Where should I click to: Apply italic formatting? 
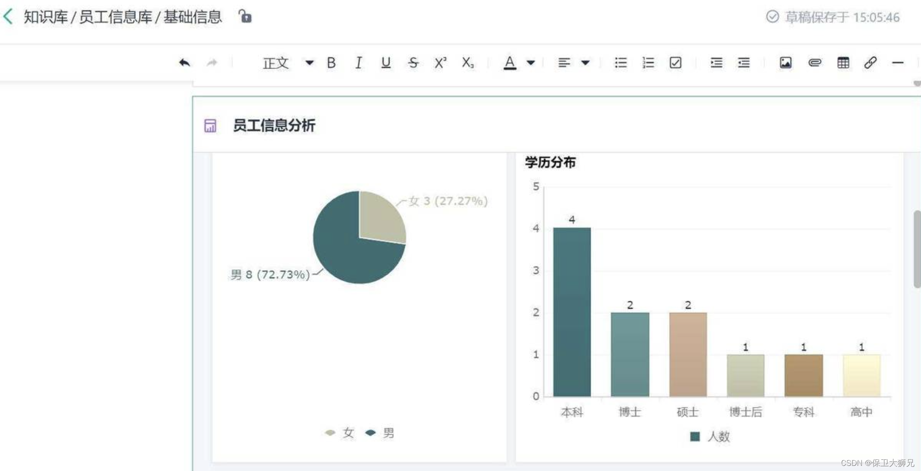tap(358, 63)
